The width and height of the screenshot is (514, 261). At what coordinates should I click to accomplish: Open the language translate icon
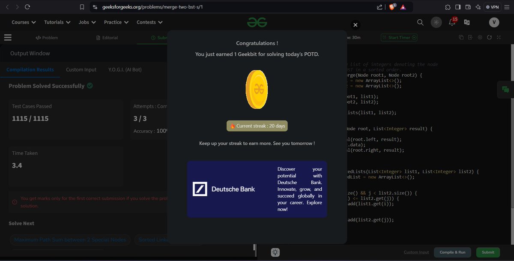pyautogui.click(x=467, y=22)
